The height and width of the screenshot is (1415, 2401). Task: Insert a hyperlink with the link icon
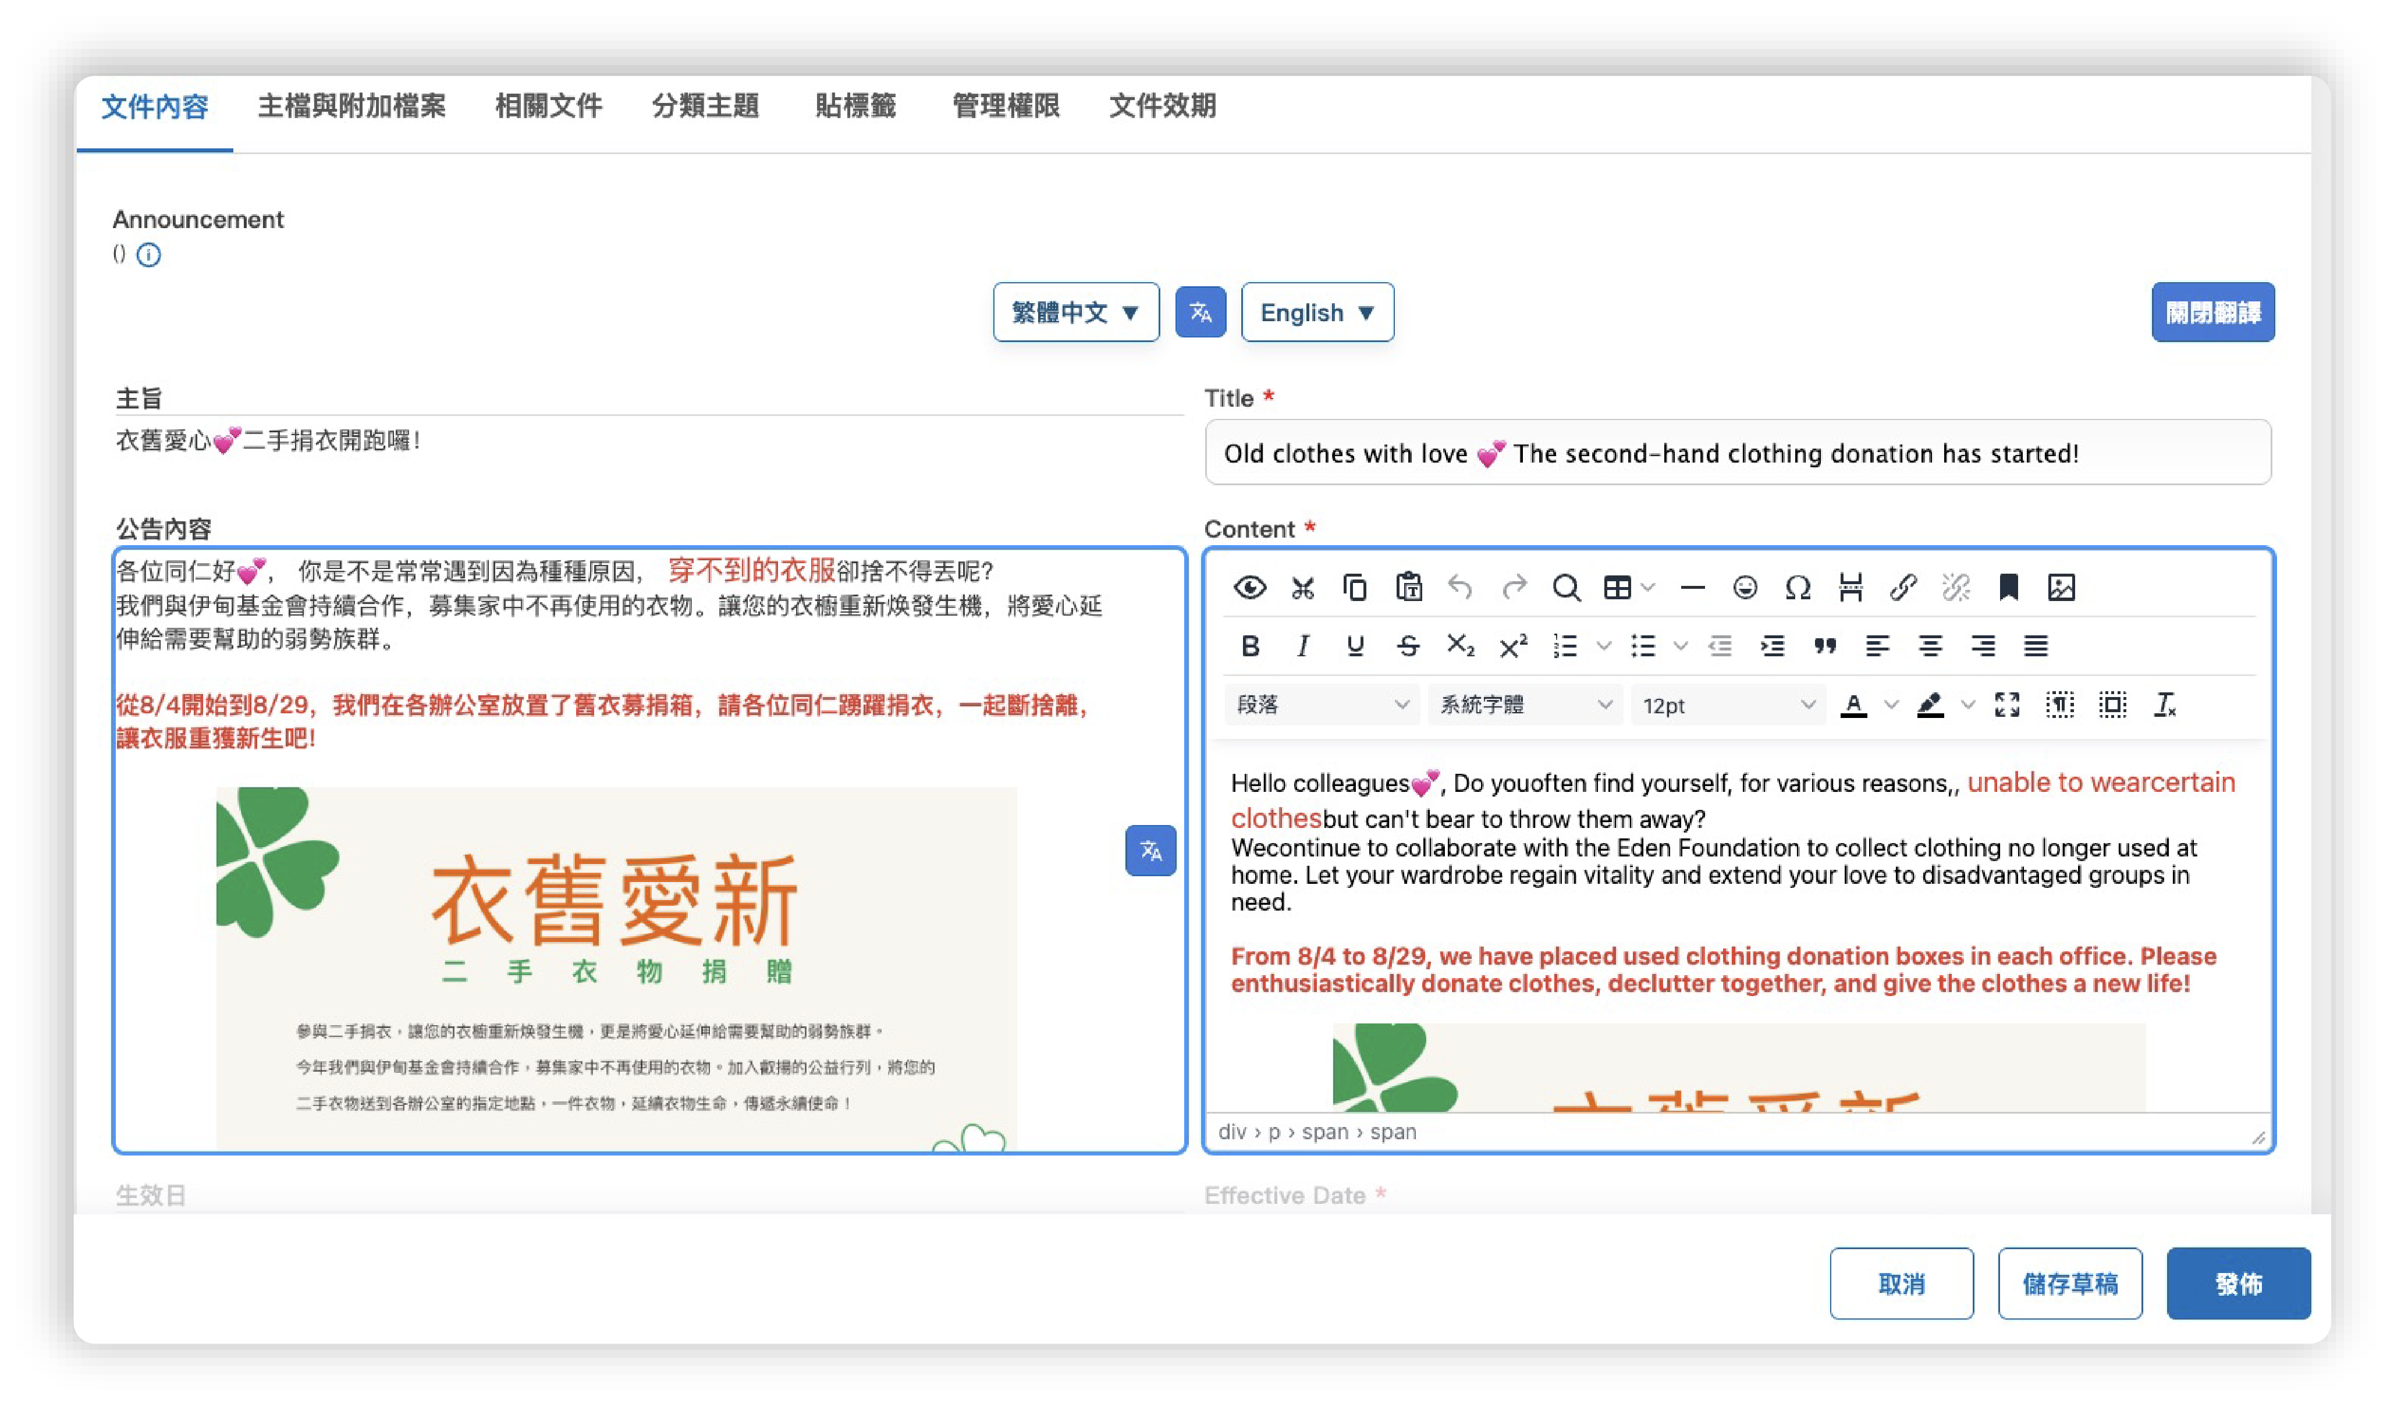[x=1903, y=588]
